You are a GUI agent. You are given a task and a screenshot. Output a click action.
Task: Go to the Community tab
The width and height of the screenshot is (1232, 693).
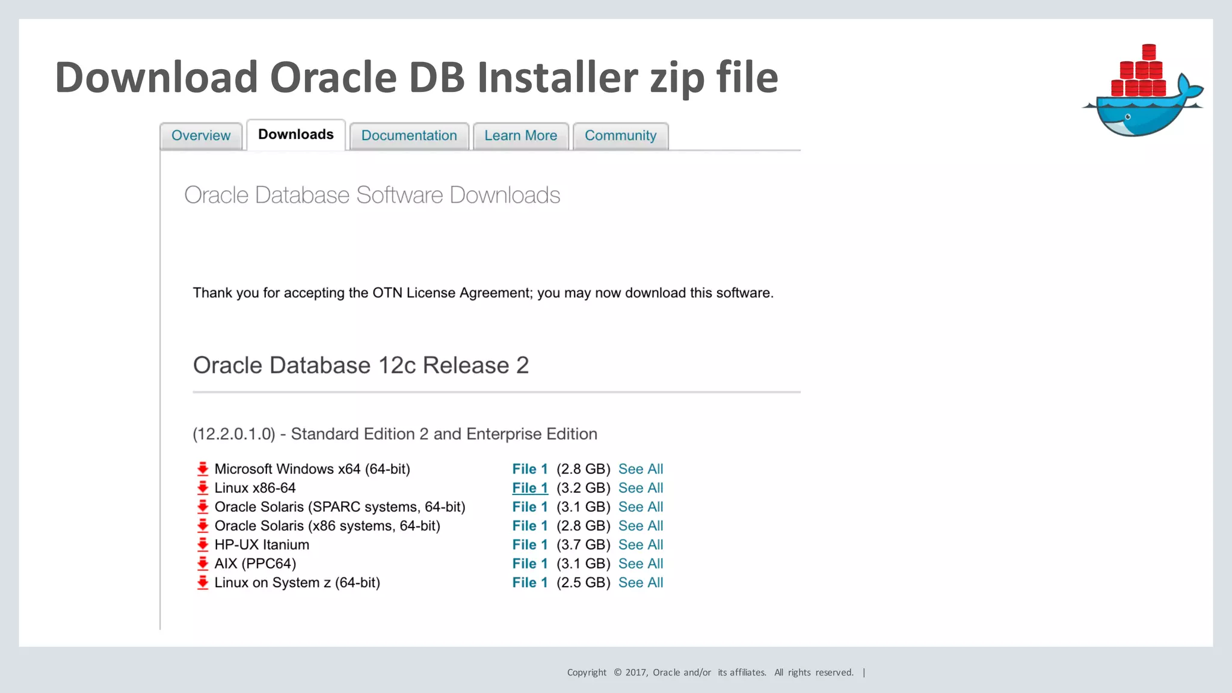[620, 136]
